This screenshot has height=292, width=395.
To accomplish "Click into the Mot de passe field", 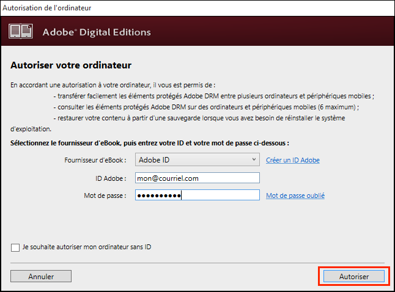I will (x=197, y=195).
